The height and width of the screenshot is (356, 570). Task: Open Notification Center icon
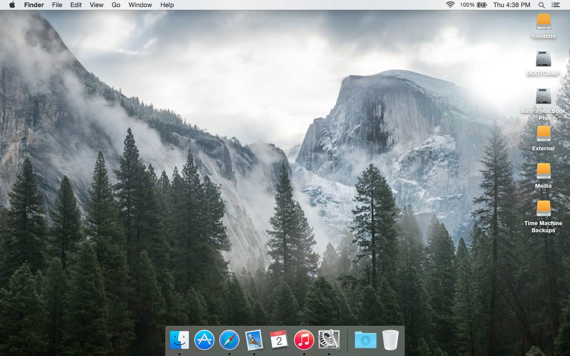pyautogui.click(x=555, y=5)
